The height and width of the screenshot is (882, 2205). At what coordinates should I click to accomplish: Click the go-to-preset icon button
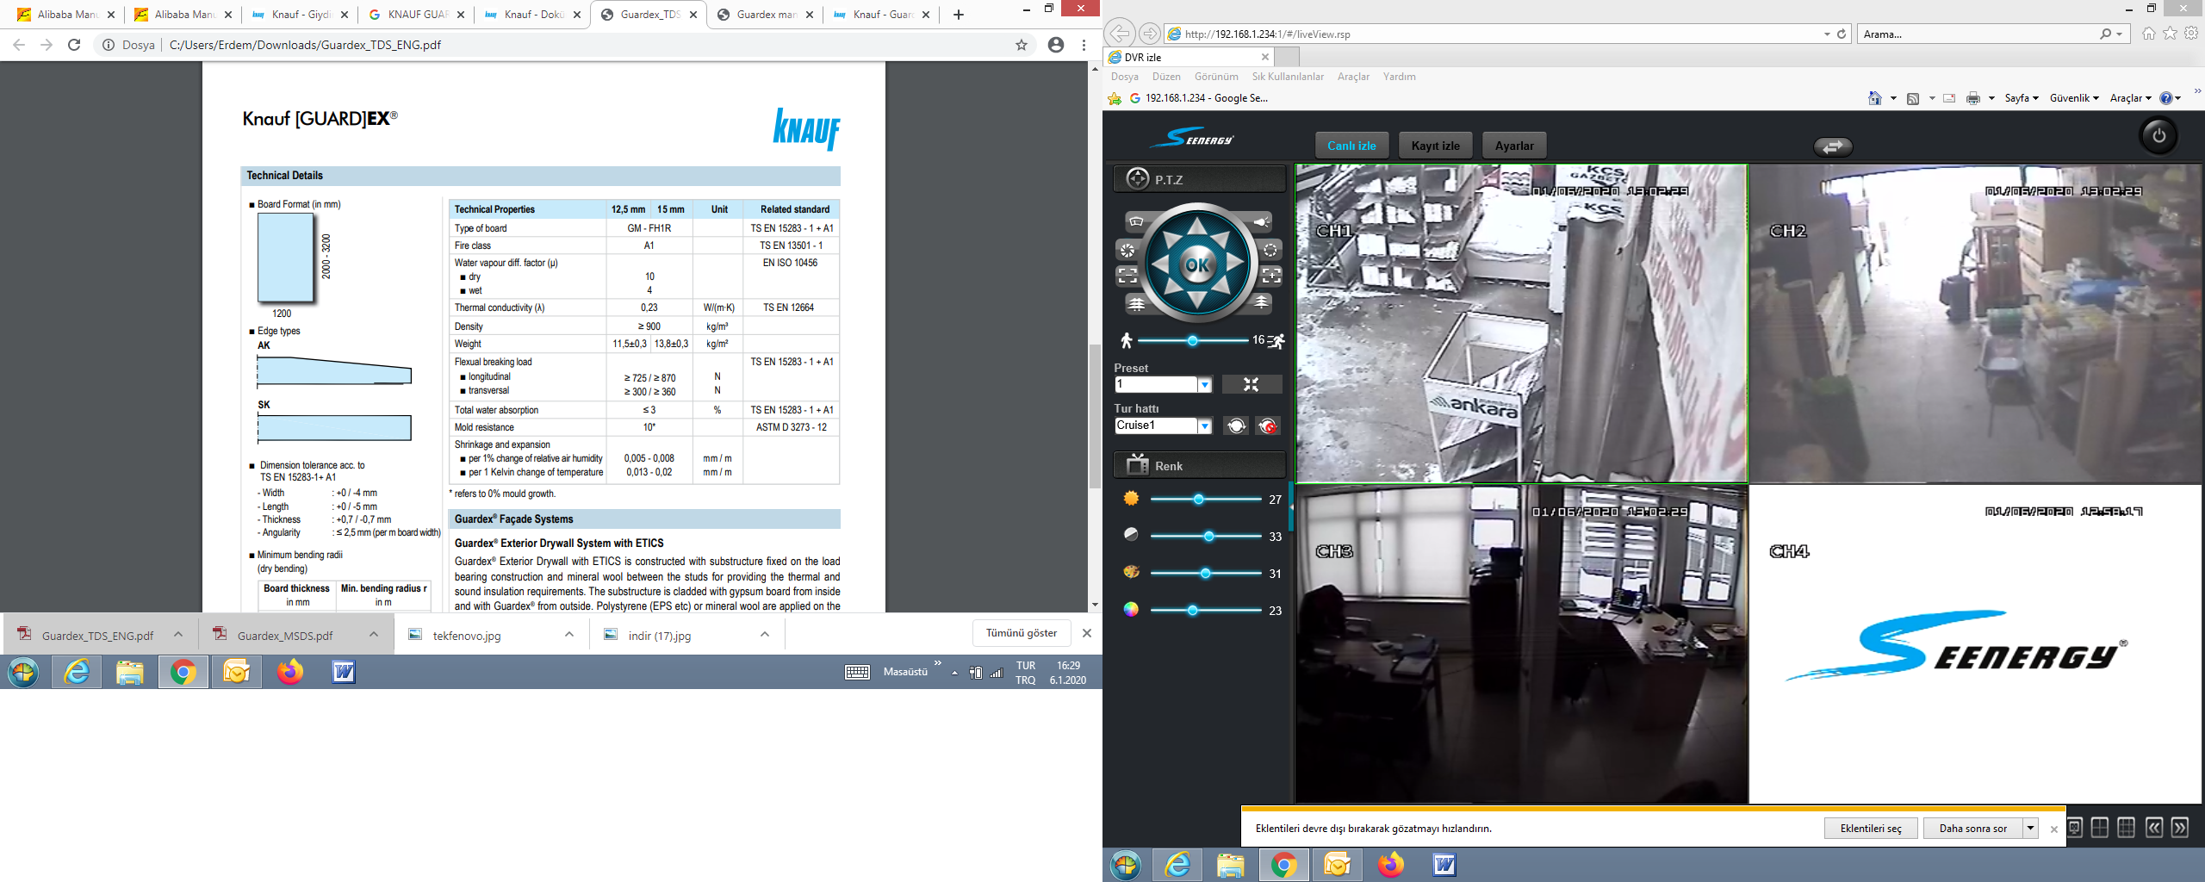pos(1252,385)
